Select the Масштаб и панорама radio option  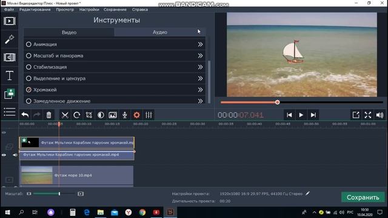pyautogui.click(x=28, y=56)
